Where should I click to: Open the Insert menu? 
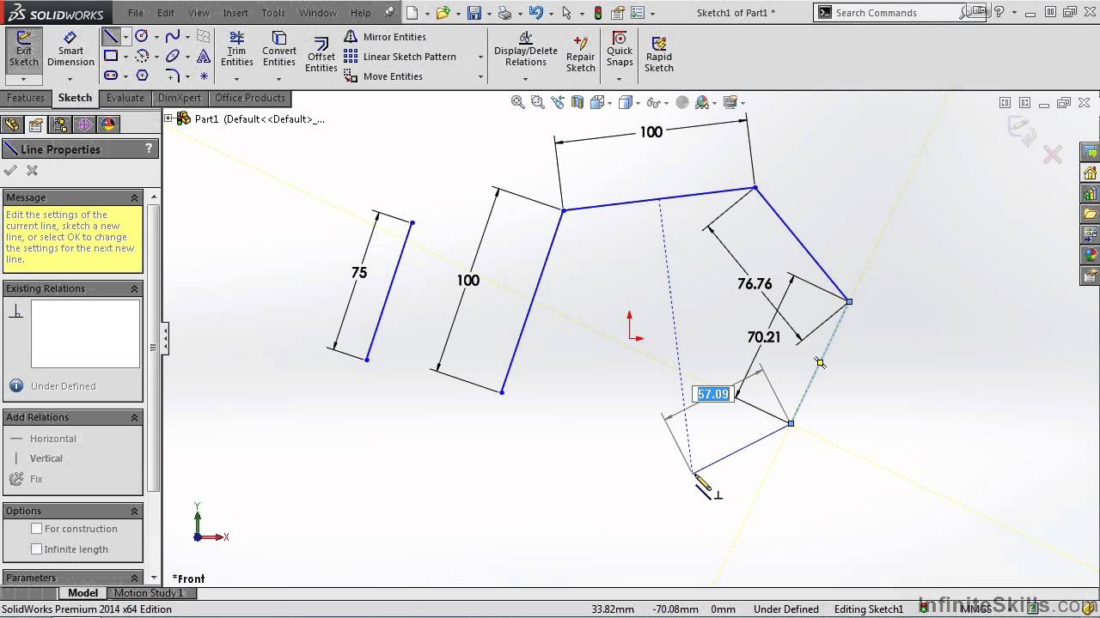point(235,13)
